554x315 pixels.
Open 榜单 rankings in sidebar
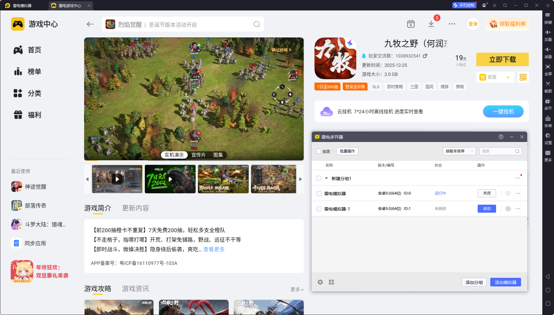coord(27,72)
